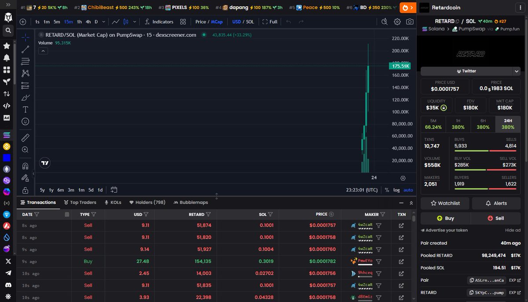This screenshot has width=528, height=302.
Task: Open the emoji icons tool
Action: point(25,122)
